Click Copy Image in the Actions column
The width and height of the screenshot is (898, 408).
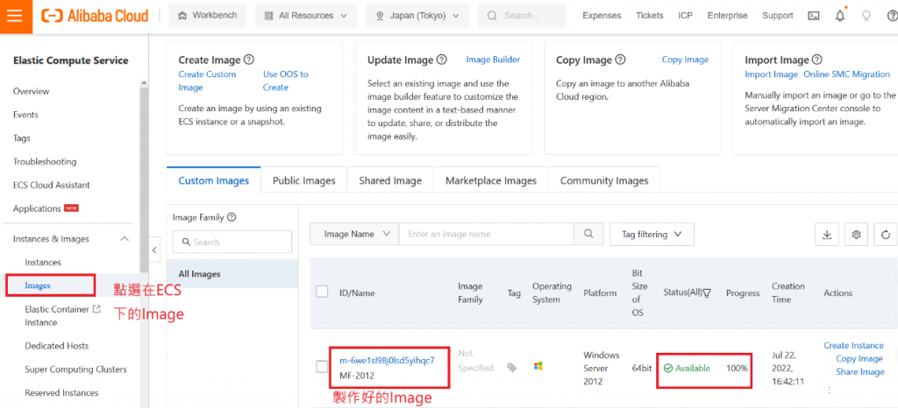(859, 358)
